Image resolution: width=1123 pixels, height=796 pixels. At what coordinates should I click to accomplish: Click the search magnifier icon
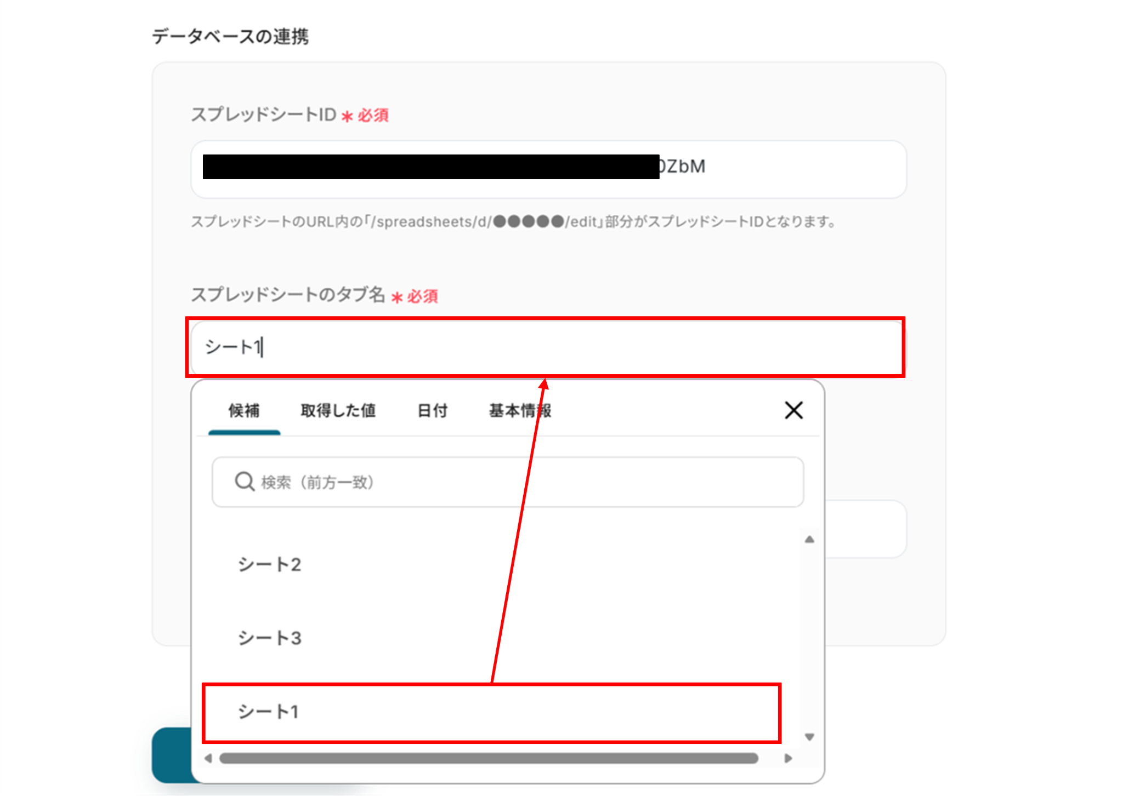point(244,482)
